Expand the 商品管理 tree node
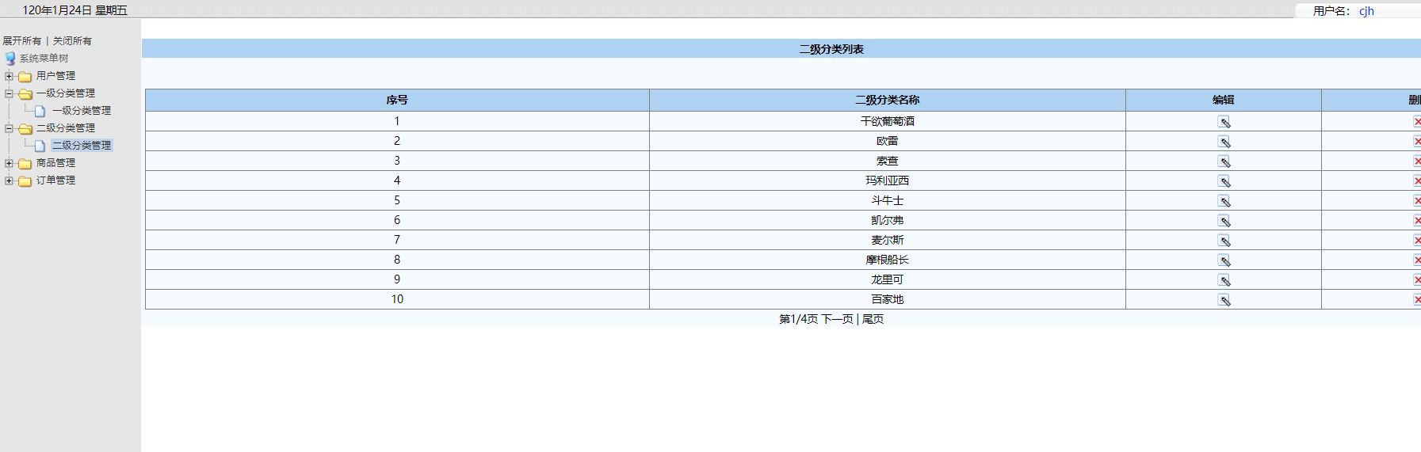Image resolution: width=1421 pixels, height=452 pixels. (9, 163)
